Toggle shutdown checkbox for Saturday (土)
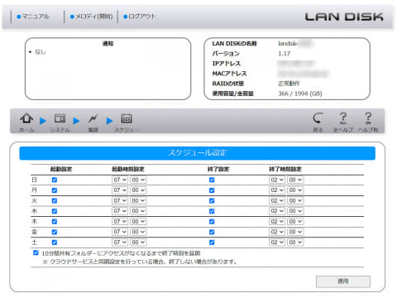This screenshot has height=298, width=397. (x=212, y=243)
